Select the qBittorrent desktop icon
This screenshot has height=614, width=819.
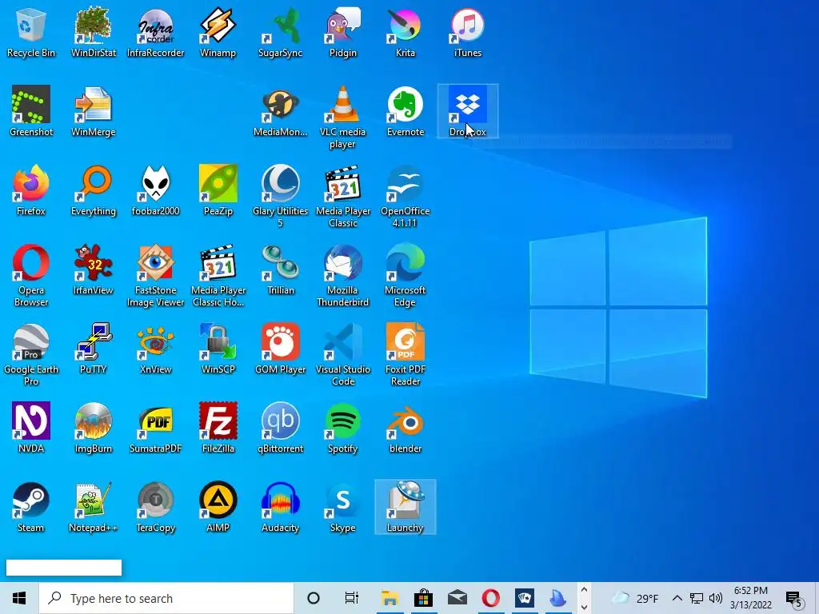click(x=281, y=429)
